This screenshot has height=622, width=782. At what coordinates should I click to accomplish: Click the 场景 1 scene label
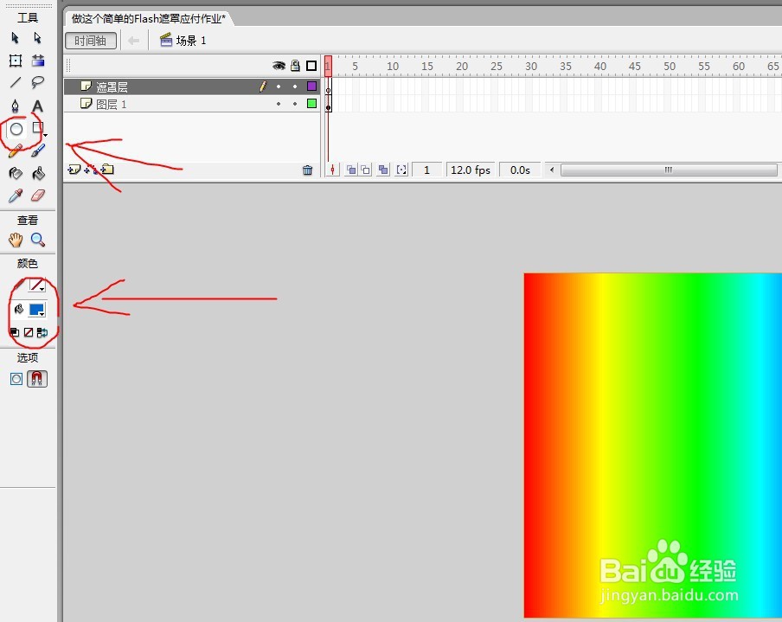tap(191, 41)
